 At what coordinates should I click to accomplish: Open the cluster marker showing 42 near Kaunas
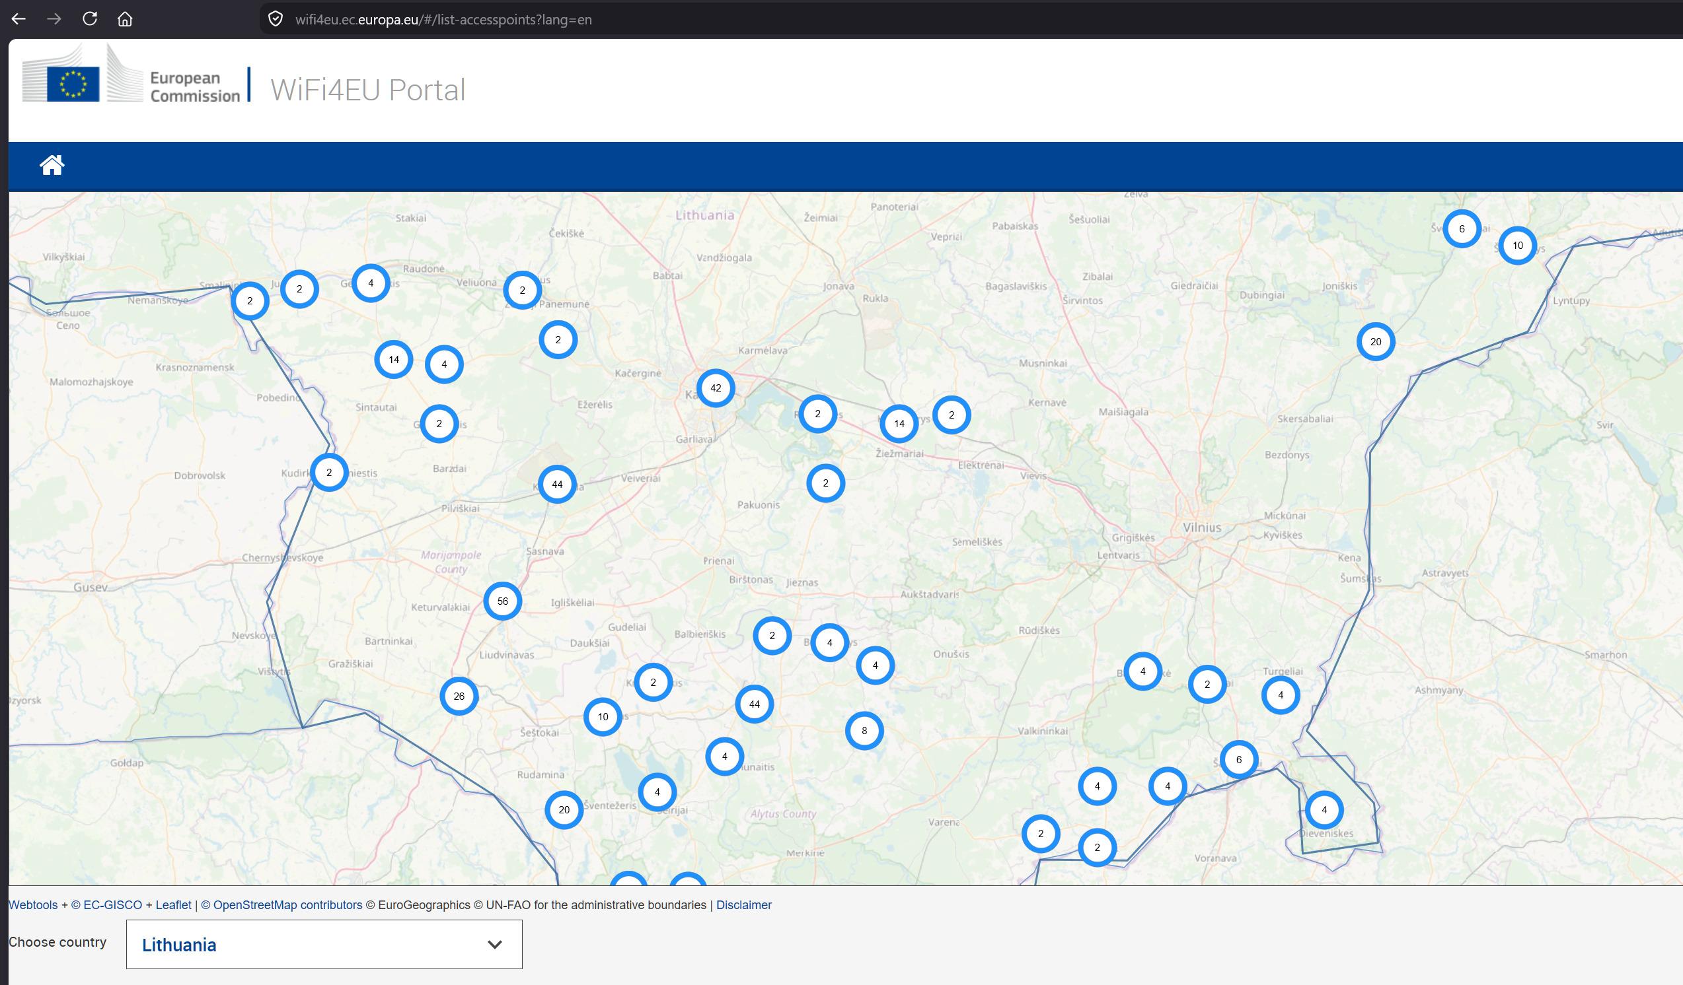[x=716, y=388]
